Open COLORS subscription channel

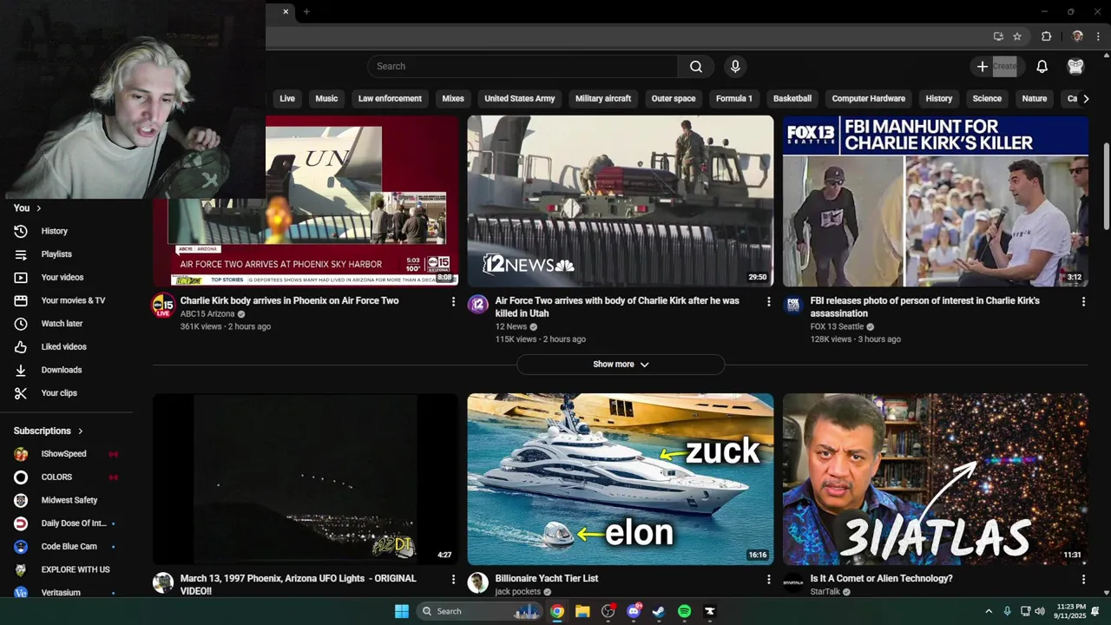point(56,477)
